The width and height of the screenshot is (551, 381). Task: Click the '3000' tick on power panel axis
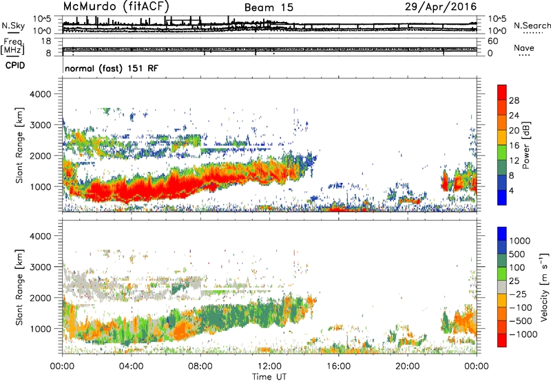pos(41,125)
